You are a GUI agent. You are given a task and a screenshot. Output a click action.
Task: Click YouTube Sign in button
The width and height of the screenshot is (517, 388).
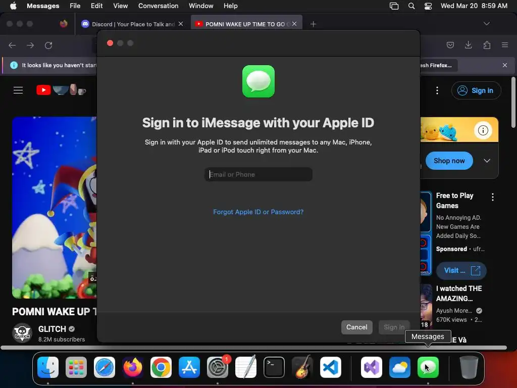476,90
